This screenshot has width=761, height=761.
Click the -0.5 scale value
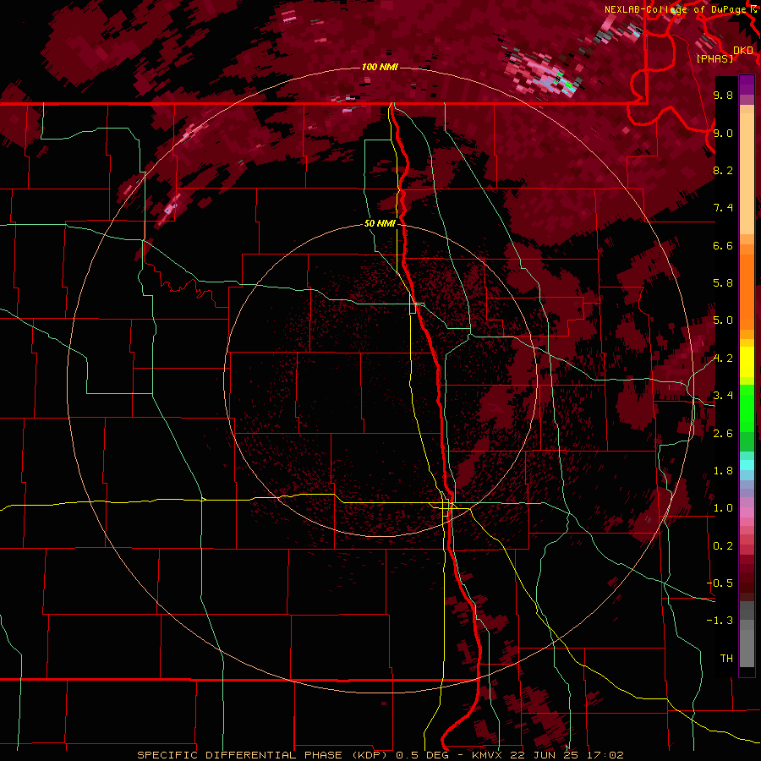point(720,583)
